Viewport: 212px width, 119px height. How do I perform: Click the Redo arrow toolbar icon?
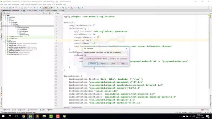point(16,8)
